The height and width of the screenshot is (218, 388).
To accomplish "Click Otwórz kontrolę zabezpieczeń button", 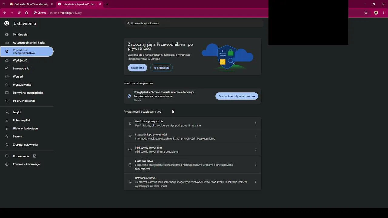I will click(237, 96).
